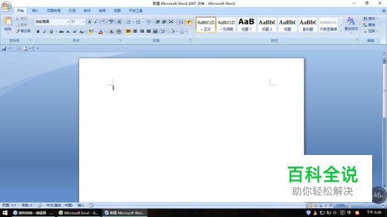Viewport: 387px width, 217px height.
Task: Set paragraph alignment to right
Action: 142,32
